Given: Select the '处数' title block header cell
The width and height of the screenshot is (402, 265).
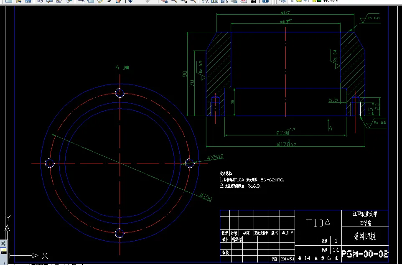Looking at the screenshot, I should (234, 233).
